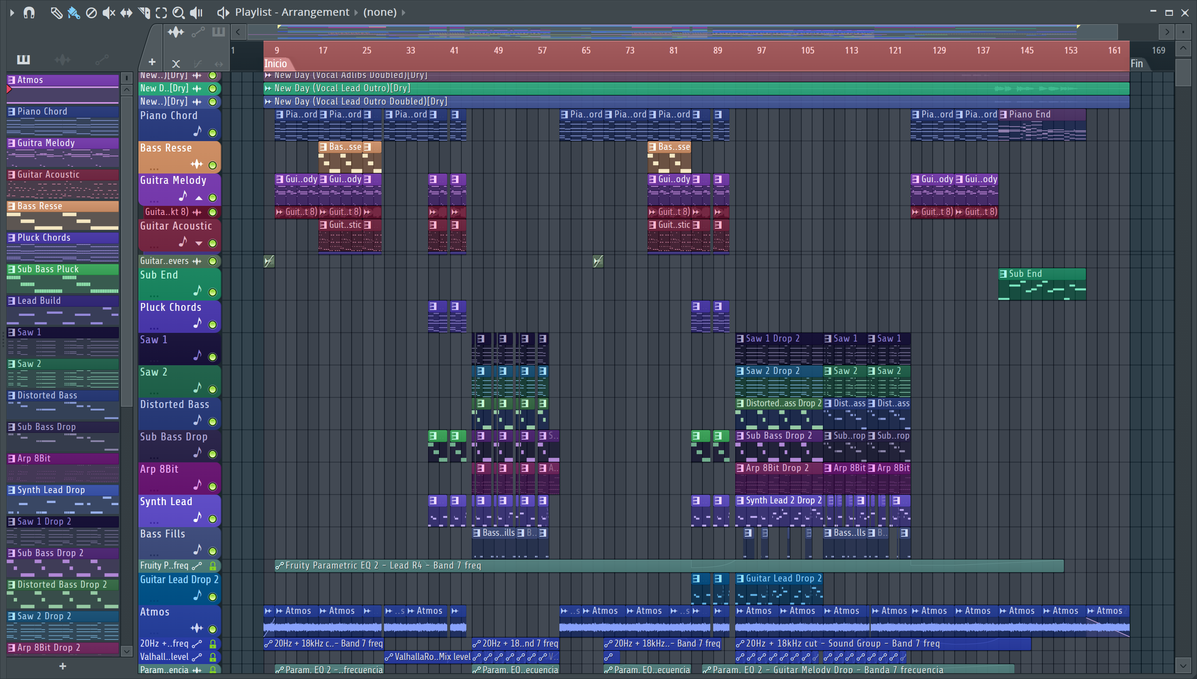Screen dimensions: 1197x679
Task: Mute the Saw 1 track
Action: pyautogui.click(x=212, y=357)
